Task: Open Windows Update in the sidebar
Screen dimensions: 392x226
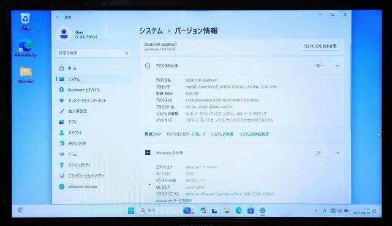Action: coord(94,187)
